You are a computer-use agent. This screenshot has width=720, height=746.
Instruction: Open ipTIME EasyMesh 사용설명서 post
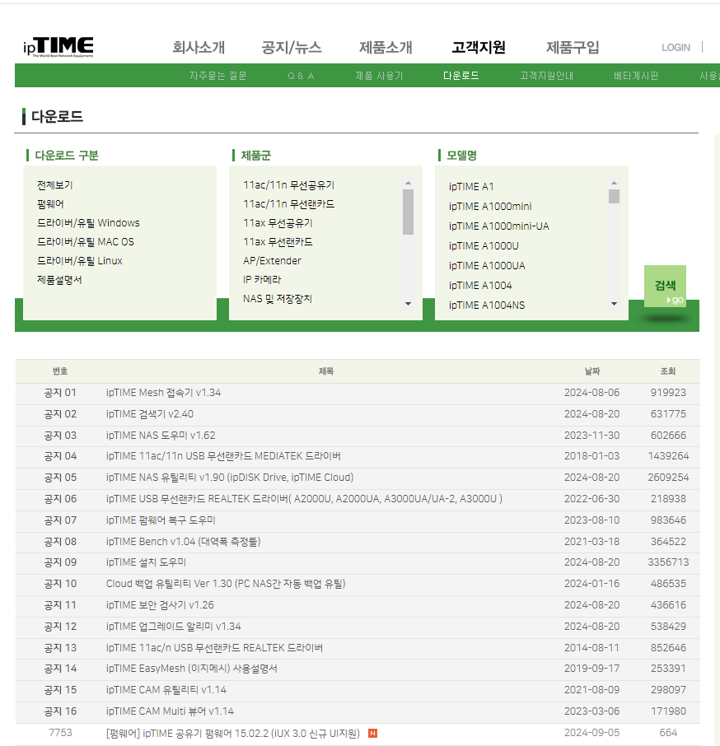(x=191, y=669)
